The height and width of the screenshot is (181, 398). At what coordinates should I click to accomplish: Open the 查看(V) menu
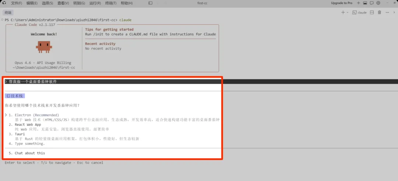(63, 3)
